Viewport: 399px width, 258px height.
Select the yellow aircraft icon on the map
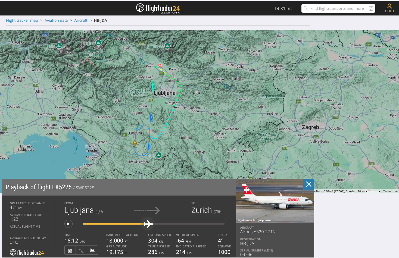(x=135, y=143)
